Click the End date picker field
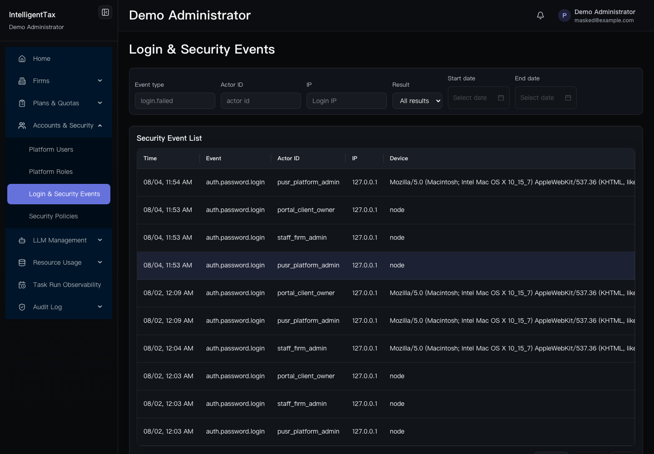654x454 pixels. tap(546, 98)
